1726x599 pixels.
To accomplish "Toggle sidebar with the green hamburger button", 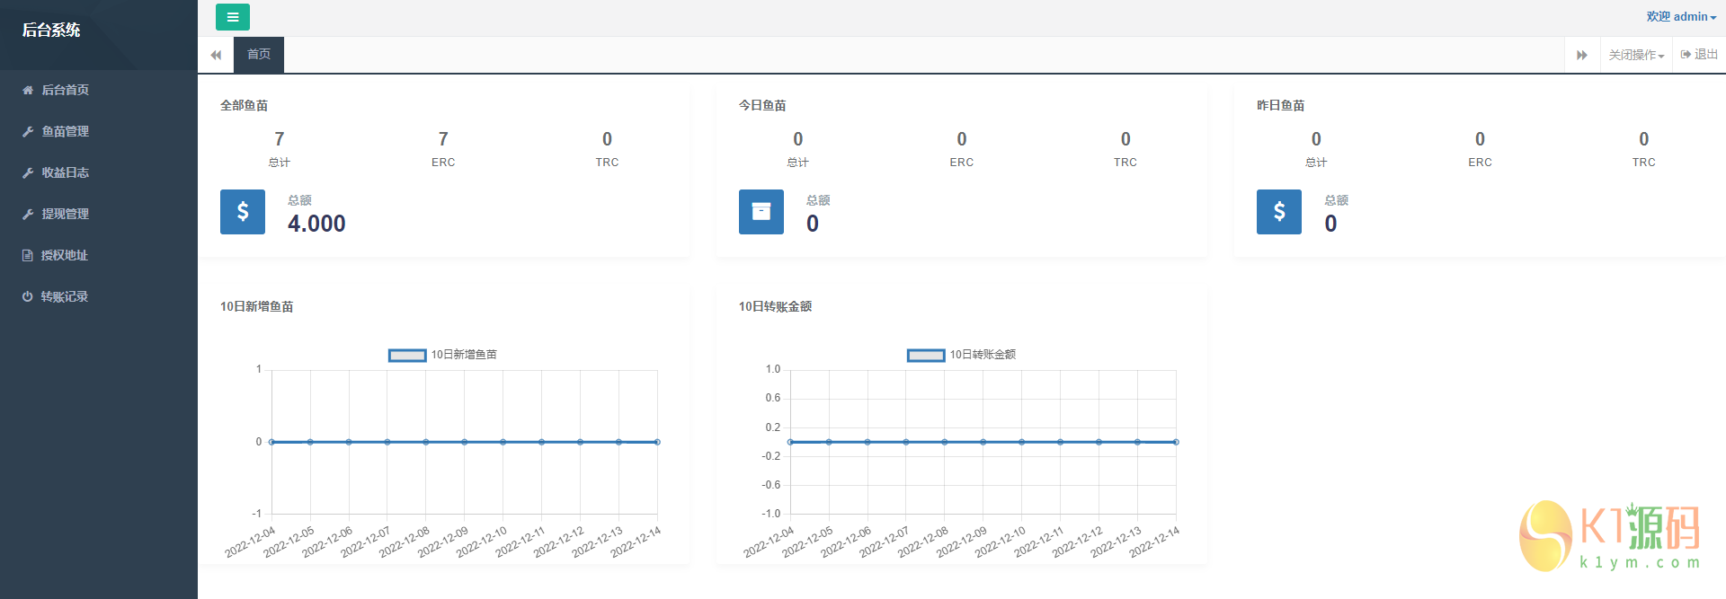I will [232, 17].
